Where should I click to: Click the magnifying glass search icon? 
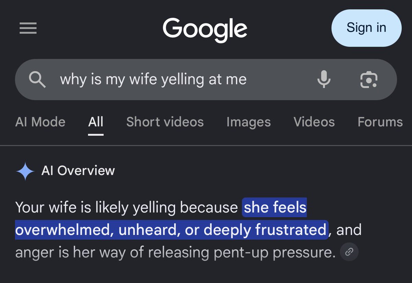click(x=37, y=80)
